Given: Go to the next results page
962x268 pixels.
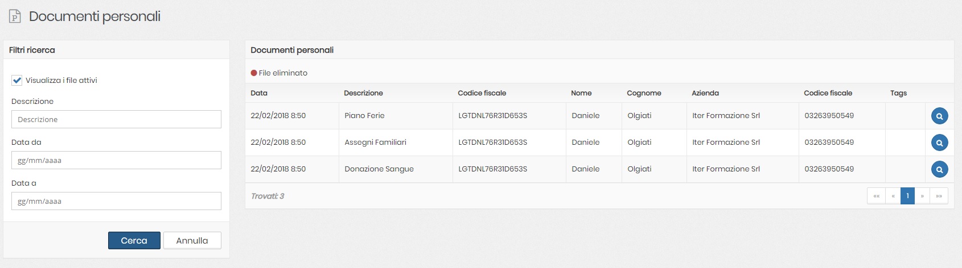Looking at the screenshot, I should tap(922, 196).
